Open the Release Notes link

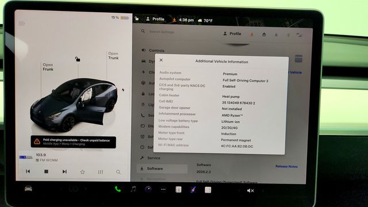[286, 166]
